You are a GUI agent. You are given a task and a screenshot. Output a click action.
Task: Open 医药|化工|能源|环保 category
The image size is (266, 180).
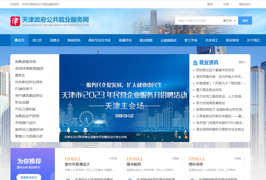[29, 130]
